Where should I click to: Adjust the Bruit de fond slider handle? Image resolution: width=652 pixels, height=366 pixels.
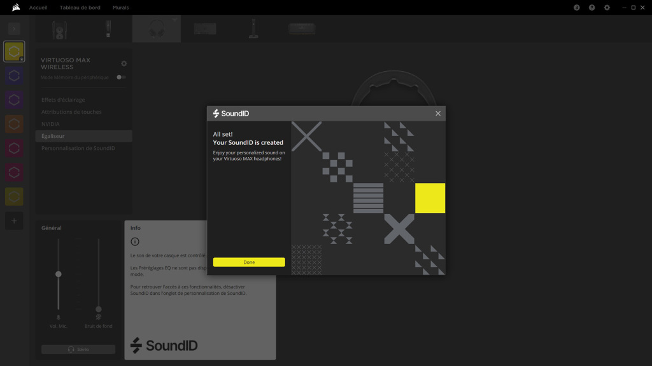99,309
